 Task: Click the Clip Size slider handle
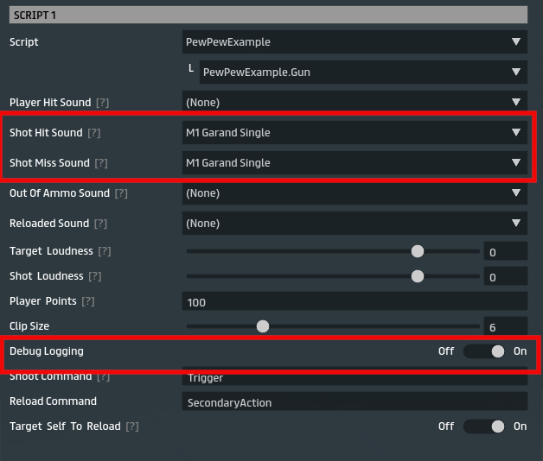pos(263,326)
